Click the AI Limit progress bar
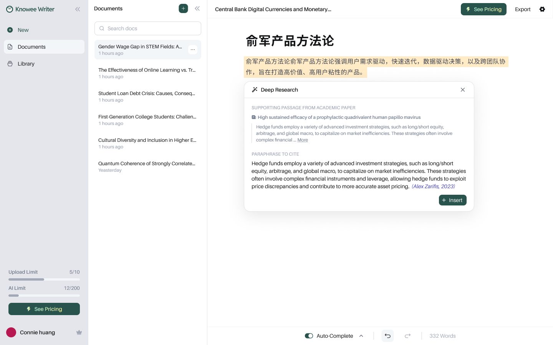Viewport: 553px width, 345px height. [44, 296]
